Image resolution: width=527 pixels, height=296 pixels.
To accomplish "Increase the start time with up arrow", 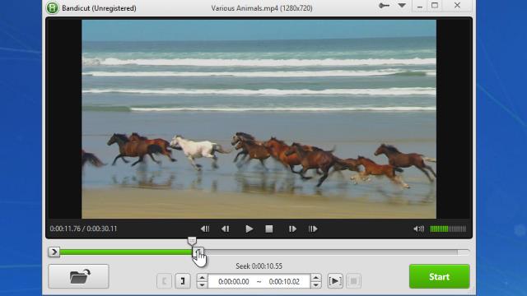I will 202,277.
